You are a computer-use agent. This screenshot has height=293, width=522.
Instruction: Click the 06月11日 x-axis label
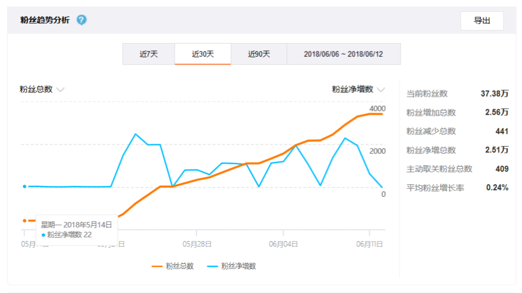370,244
